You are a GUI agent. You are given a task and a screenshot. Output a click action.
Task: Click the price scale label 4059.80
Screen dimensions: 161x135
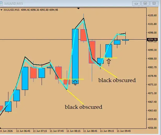point(152,119)
